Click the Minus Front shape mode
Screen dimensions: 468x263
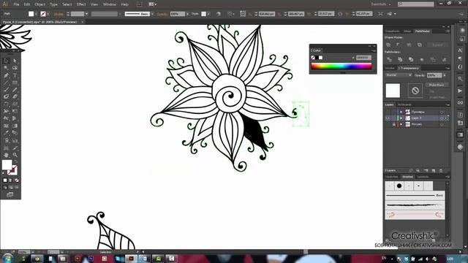tap(399, 45)
